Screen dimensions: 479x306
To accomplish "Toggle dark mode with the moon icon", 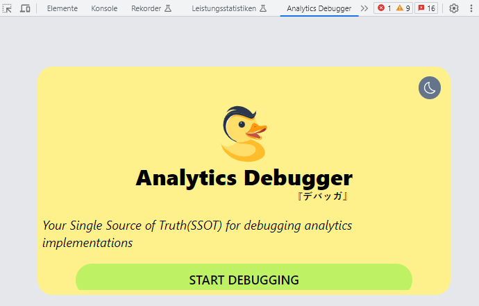I will click(x=430, y=87).
